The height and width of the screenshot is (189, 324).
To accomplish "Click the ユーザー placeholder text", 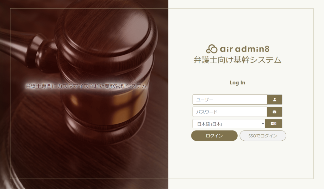I will (204, 100).
